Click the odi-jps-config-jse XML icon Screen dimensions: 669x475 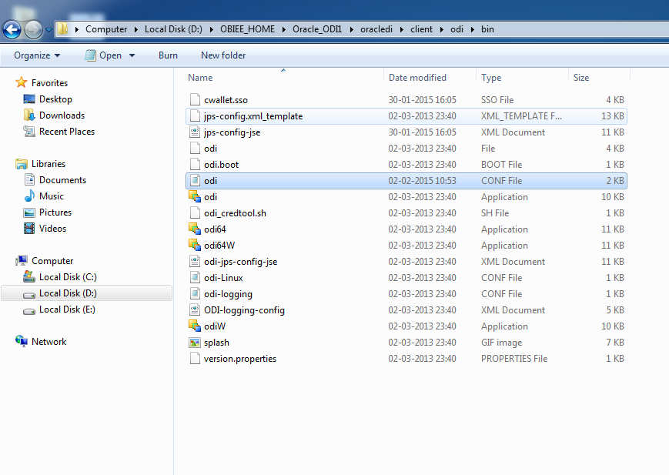click(x=195, y=261)
